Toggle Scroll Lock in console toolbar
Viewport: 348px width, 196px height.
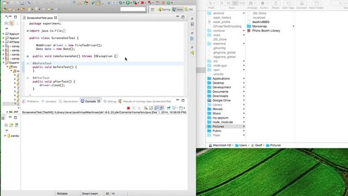[x=151, y=108]
